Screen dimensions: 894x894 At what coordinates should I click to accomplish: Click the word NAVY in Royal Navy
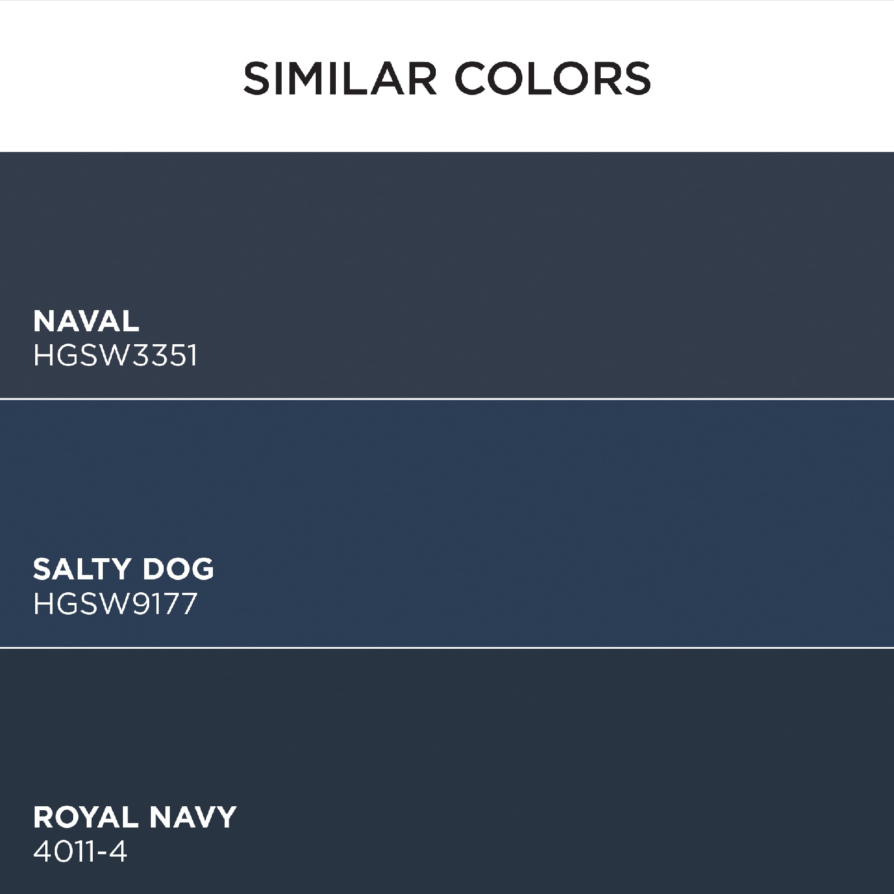pos(193,817)
